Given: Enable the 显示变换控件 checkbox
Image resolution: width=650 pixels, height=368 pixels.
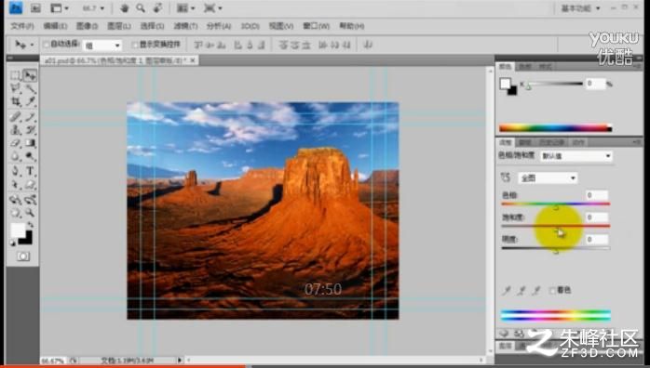Looking at the screenshot, I should (x=134, y=45).
